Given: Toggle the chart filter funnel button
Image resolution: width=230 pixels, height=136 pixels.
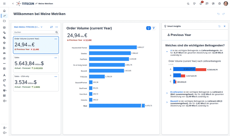Looking at the screenshot, I should [x=154, y=28].
